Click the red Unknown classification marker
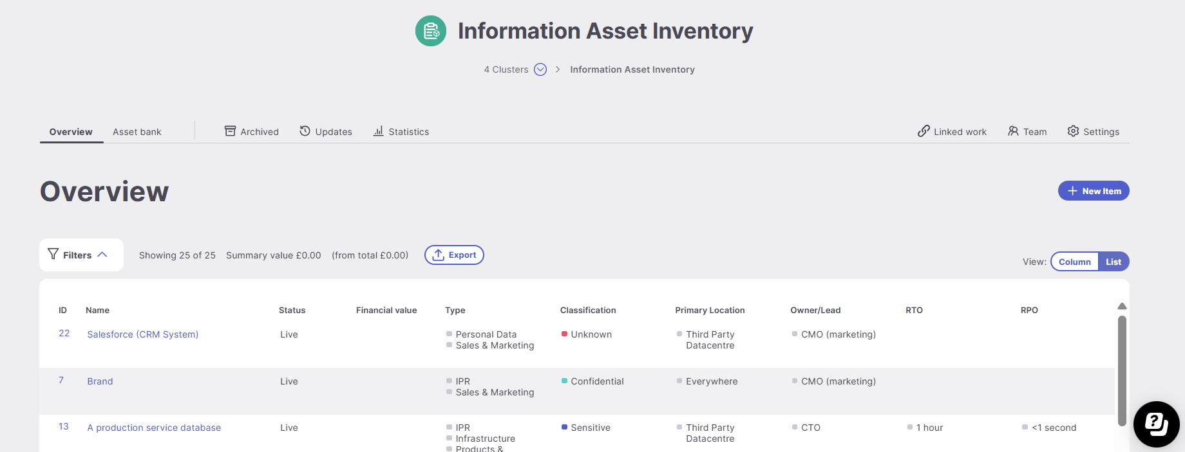Screen dimensions: 1185x452 pos(564,334)
